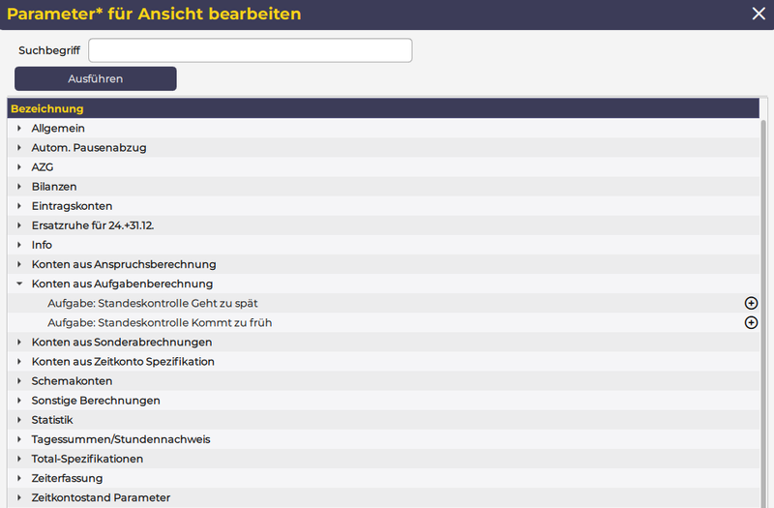The height and width of the screenshot is (508, 774).
Task: Expand the Autom. Pausenabzug node
Action: coord(19,147)
